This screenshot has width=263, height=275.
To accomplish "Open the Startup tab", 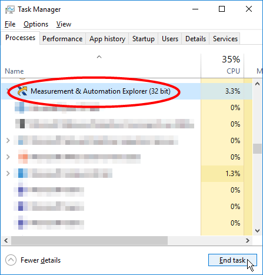I will (144, 39).
